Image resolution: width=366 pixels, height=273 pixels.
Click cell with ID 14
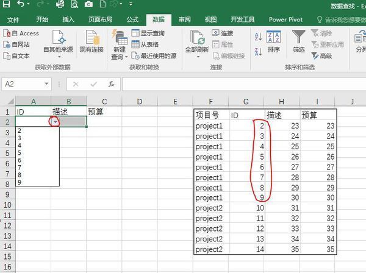[247, 249]
